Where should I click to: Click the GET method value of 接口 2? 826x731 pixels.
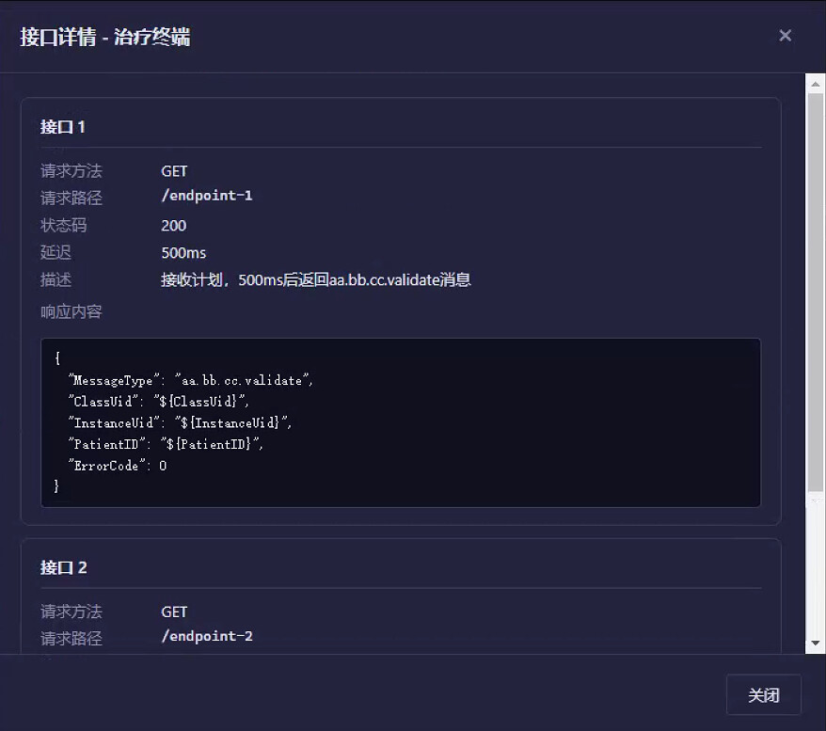pos(174,612)
